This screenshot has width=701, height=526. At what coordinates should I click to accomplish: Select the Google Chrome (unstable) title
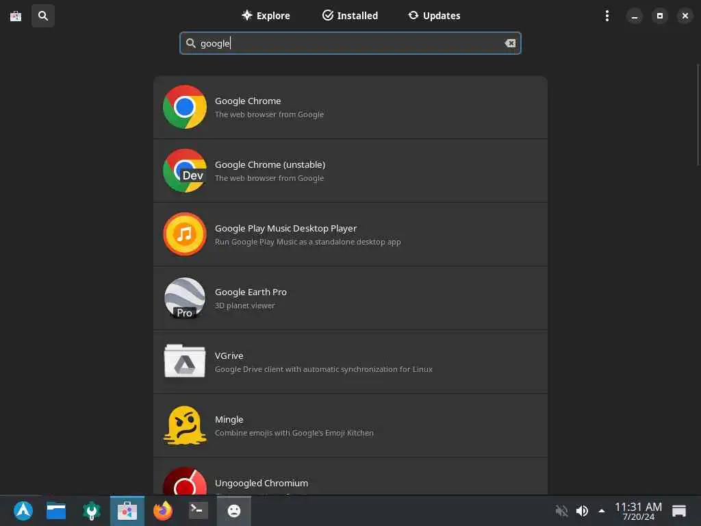click(x=270, y=164)
